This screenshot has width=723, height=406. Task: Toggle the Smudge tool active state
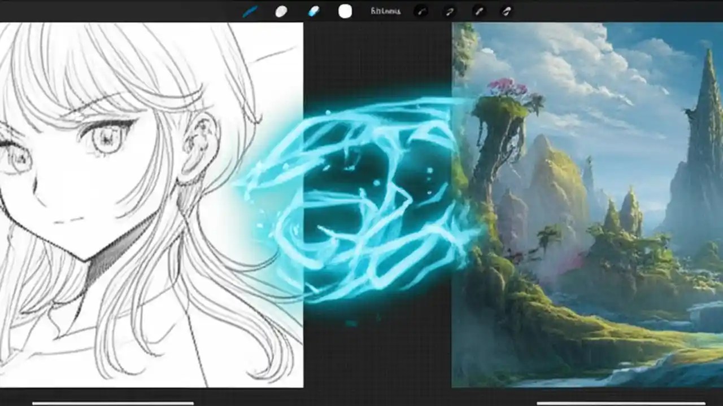click(281, 10)
